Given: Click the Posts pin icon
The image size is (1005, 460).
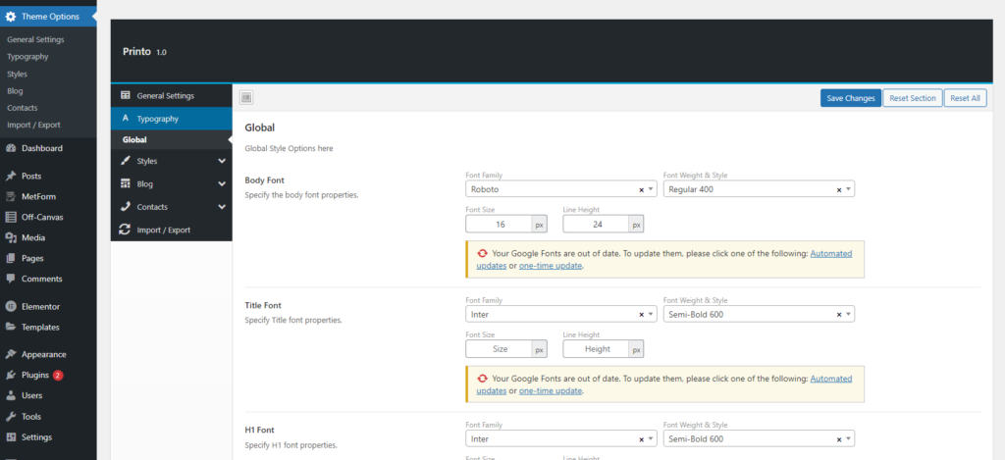Looking at the screenshot, I should point(11,177).
